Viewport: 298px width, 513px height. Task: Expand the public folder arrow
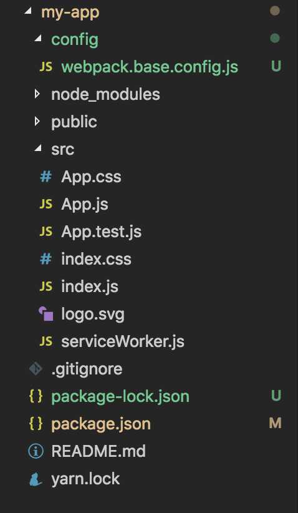37,122
